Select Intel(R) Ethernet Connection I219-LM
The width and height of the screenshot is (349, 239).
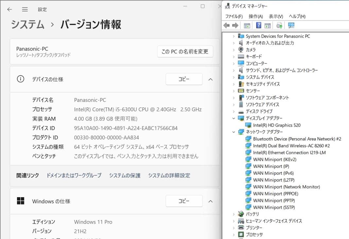[289, 153]
